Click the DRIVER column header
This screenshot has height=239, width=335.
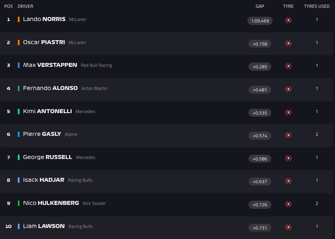click(x=26, y=6)
